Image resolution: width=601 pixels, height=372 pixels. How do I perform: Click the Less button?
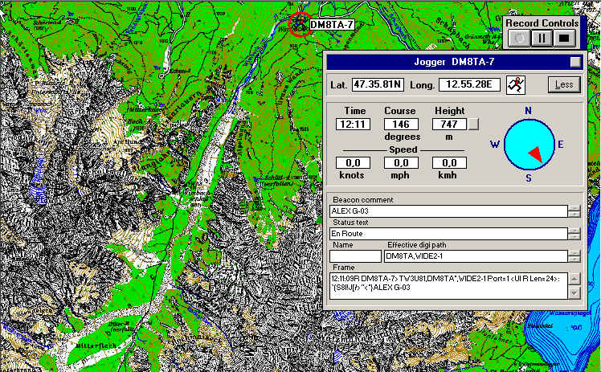[564, 84]
